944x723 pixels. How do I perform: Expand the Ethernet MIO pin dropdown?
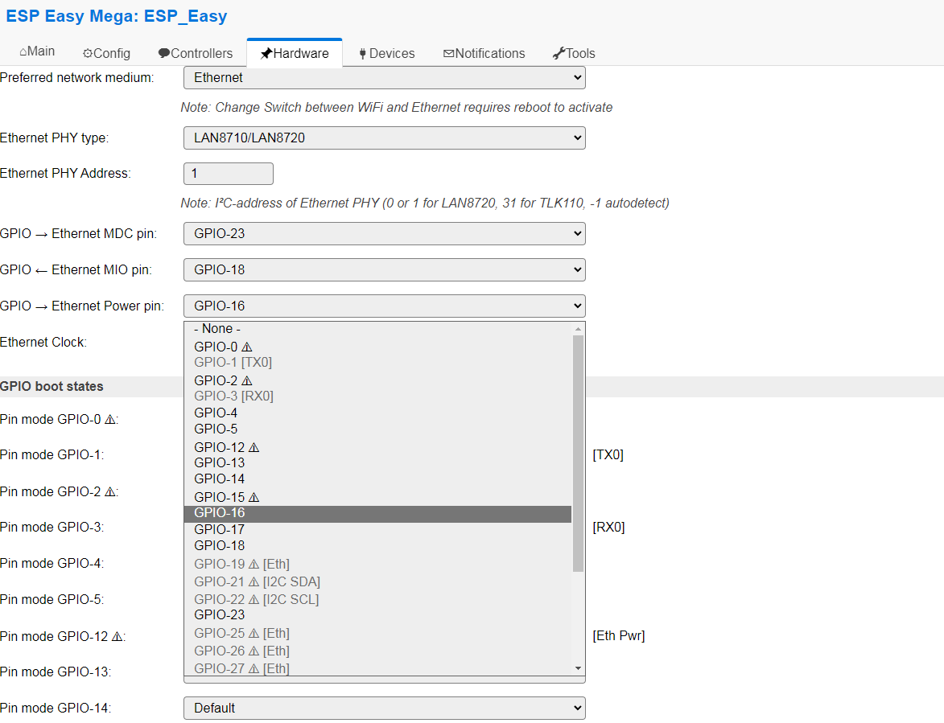pyautogui.click(x=384, y=269)
